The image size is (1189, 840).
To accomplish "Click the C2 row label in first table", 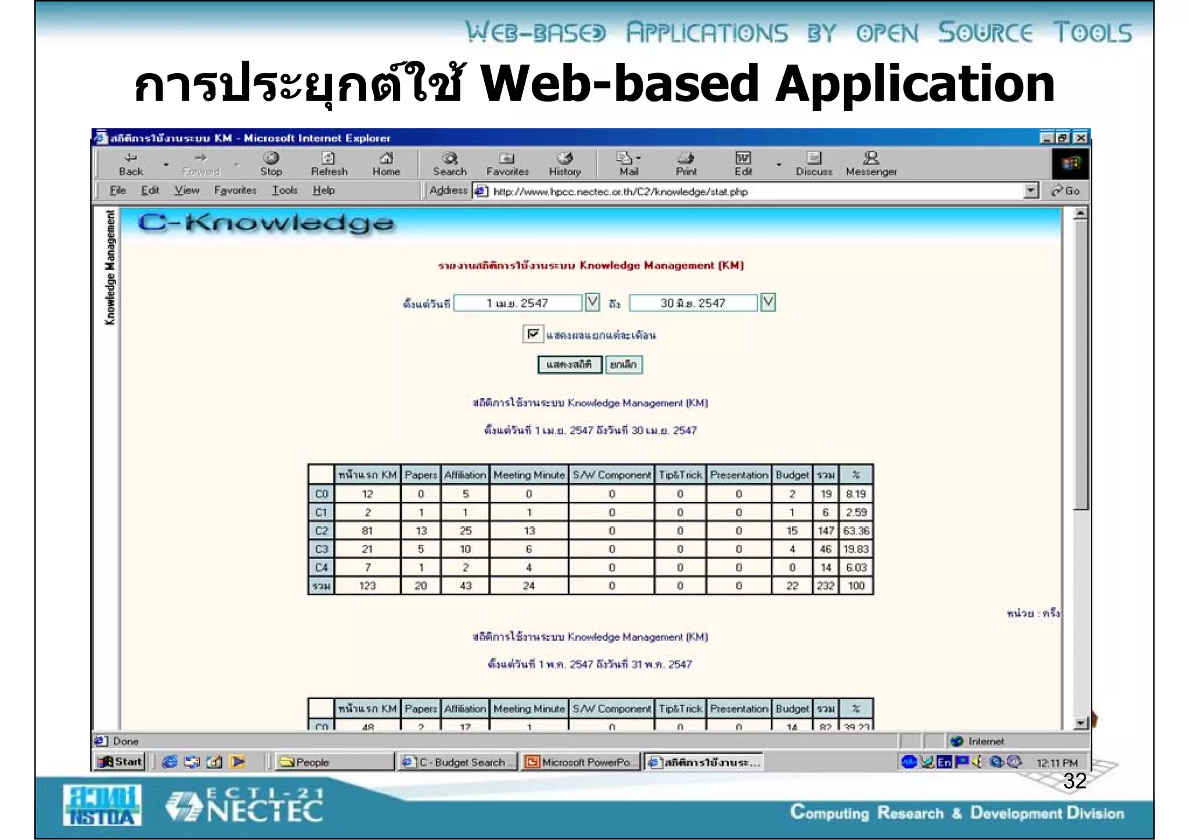I will pyautogui.click(x=321, y=530).
